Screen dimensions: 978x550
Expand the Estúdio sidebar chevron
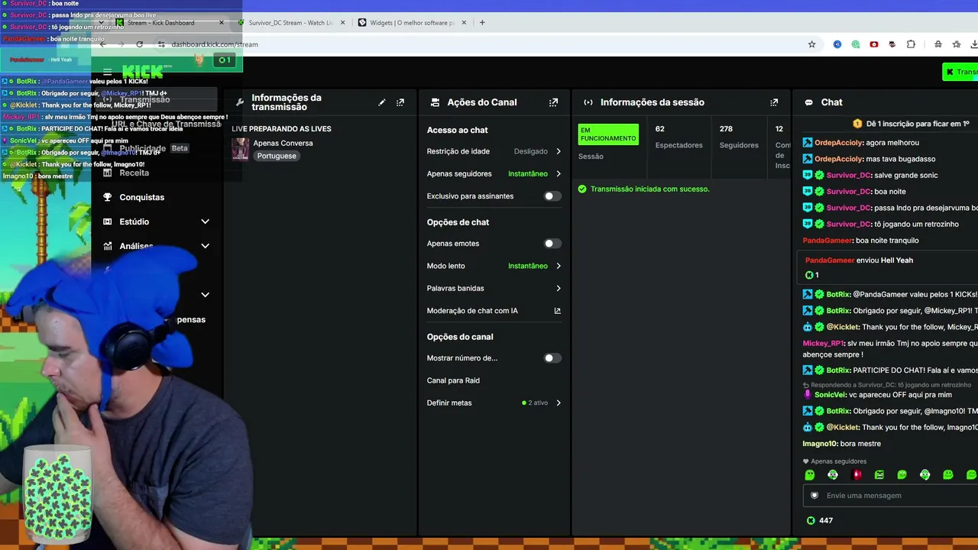(x=205, y=222)
